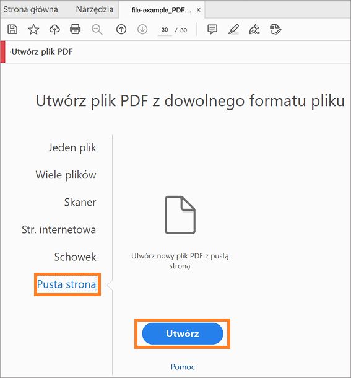Click the Save file floppy icon
The height and width of the screenshot is (378, 351).
click(x=12, y=29)
